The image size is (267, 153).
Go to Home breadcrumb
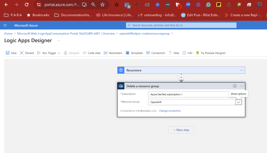point(8,34)
